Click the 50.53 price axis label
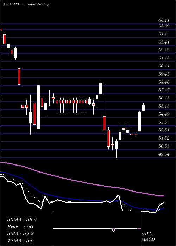Image resolution: width=176 pixels, height=246 pixels. pos(164,146)
